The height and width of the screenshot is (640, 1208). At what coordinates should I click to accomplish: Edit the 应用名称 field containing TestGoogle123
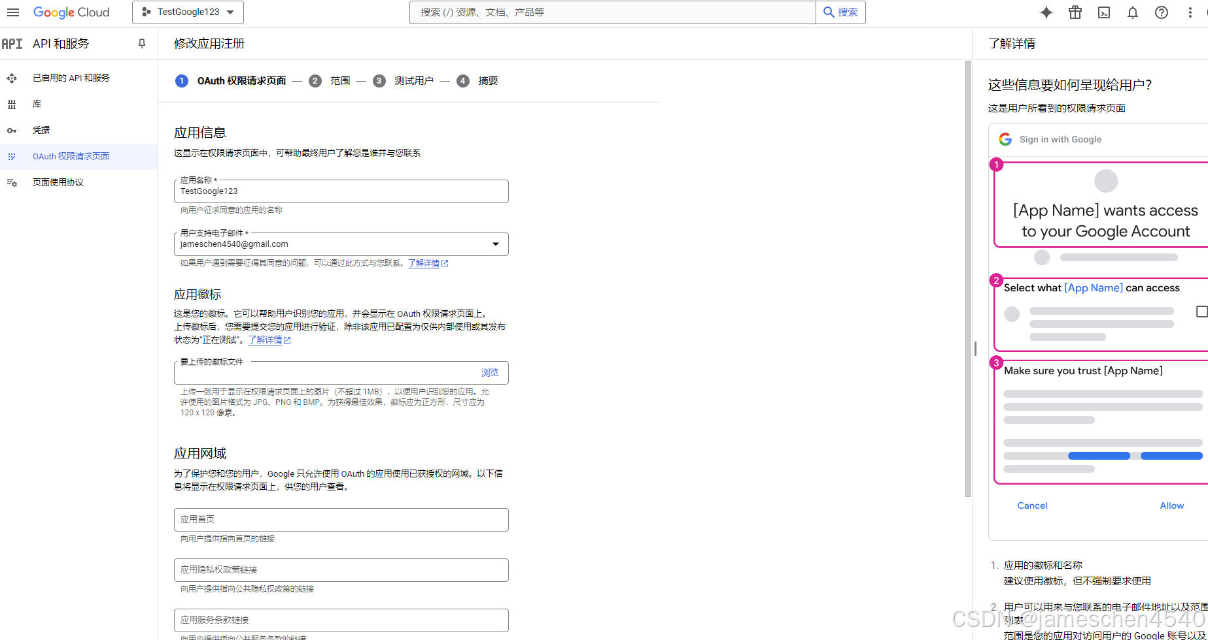[x=341, y=191]
